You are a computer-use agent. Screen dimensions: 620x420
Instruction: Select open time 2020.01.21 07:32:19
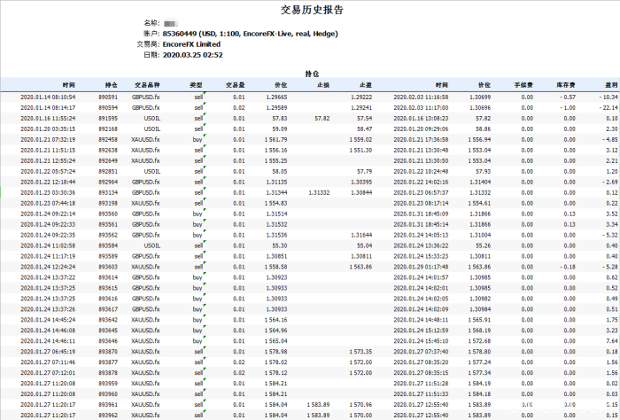coord(48,140)
